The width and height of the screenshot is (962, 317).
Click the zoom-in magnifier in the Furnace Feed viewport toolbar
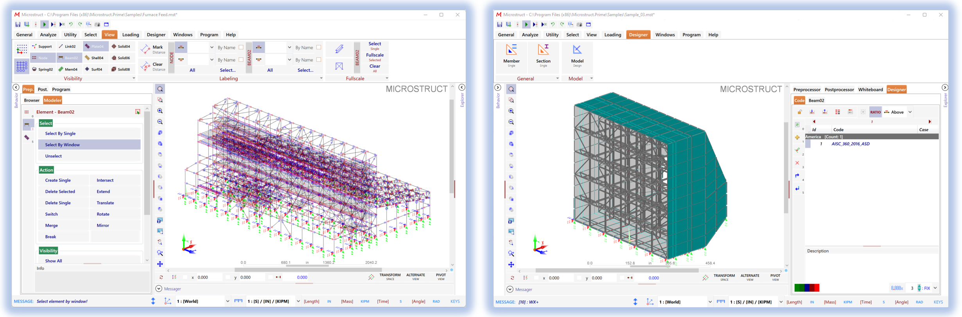(160, 111)
